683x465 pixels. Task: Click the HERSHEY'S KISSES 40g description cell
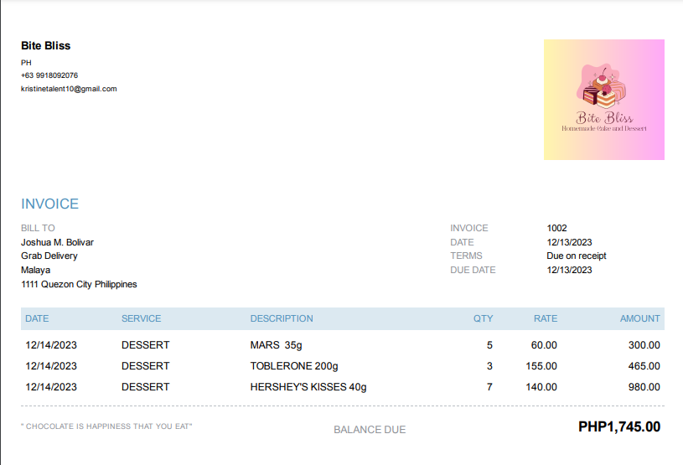point(308,387)
